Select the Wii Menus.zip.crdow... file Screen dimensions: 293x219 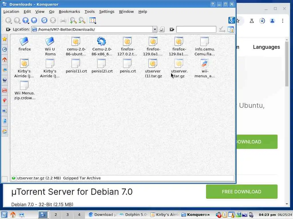point(25,90)
